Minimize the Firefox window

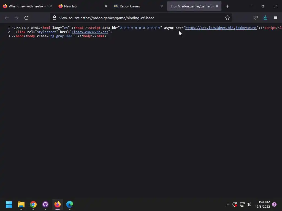[x=250, y=6]
